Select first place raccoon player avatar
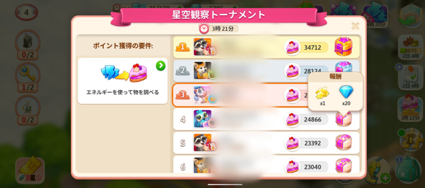The width and height of the screenshot is (425, 188). tap(203, 47)
